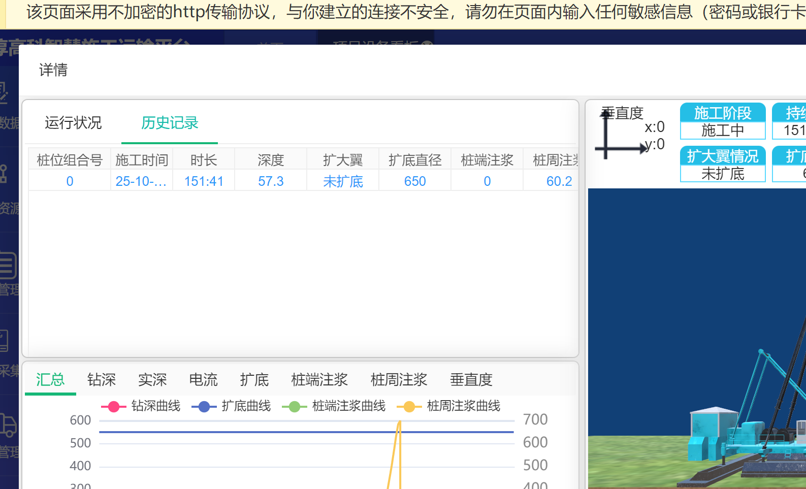Switch to the 电流 chart tab
The width and height of the screenshot is (806, 489).
(203, 380)
